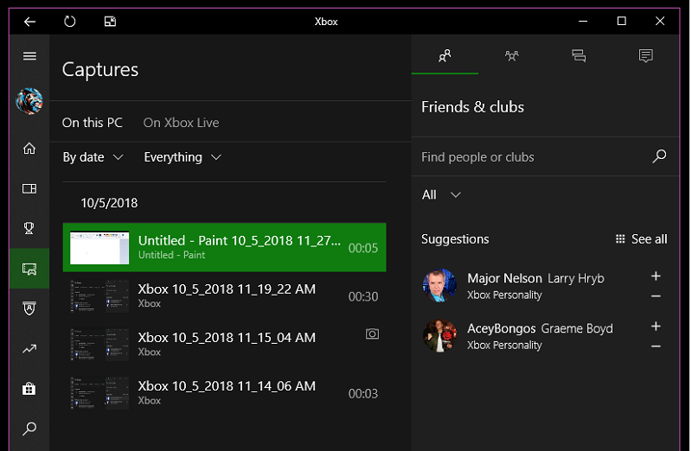Add Major Nelson as friend with plus
Screen dimensions: 692x451
656,276
